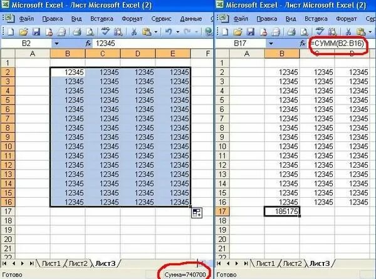Open Формат menu in right window
This screenshot has height=279, width=376.
coord(347,19)
